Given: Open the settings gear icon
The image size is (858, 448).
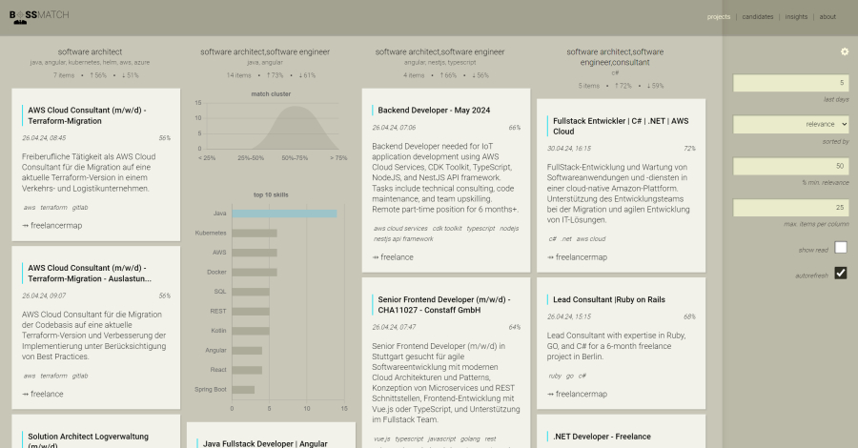Looking at the screenshot, I should tap(844, 51).
